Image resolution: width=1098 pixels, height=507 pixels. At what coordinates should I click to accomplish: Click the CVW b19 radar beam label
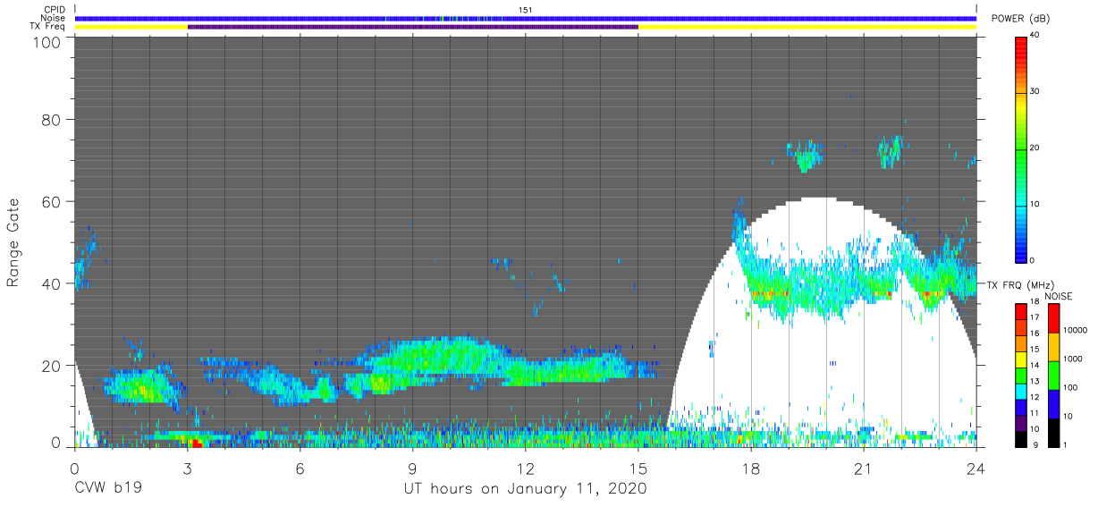108,489
